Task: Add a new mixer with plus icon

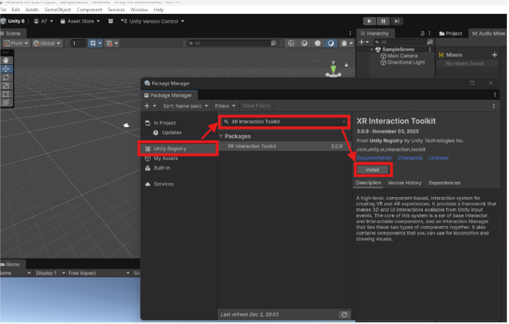Action: pos(494,55)
